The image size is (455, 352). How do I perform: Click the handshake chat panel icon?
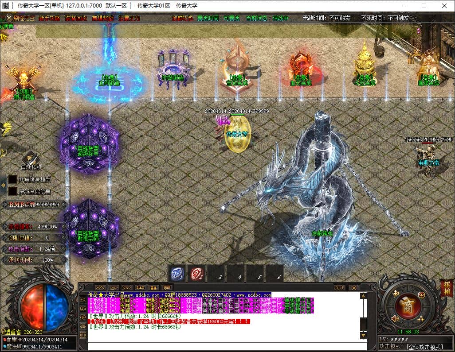pyautogui.click(x=127, y=287)
